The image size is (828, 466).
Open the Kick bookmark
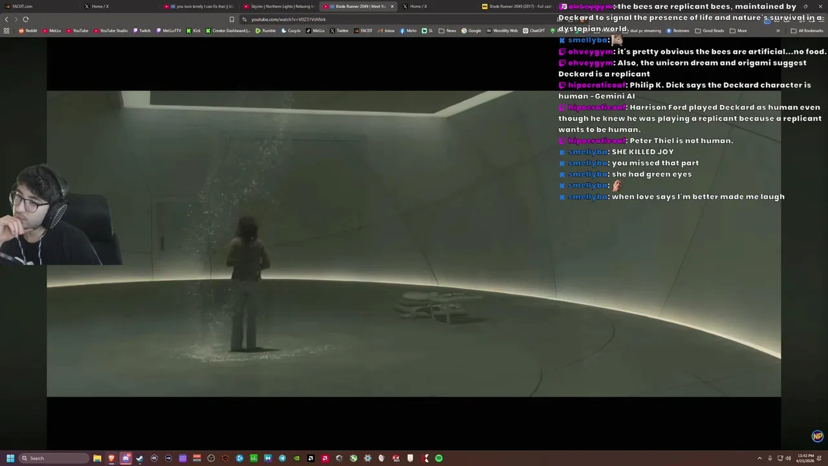193,30
